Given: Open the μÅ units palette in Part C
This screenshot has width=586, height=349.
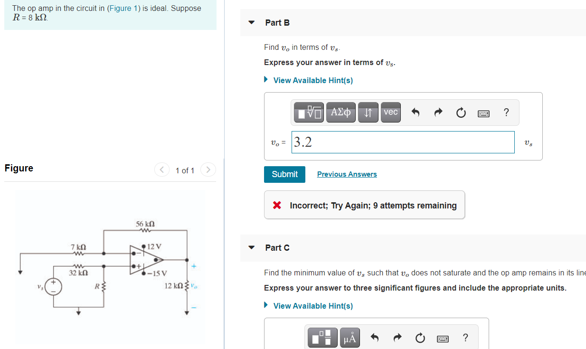Looking at the screenshot, I should (350, 338).
